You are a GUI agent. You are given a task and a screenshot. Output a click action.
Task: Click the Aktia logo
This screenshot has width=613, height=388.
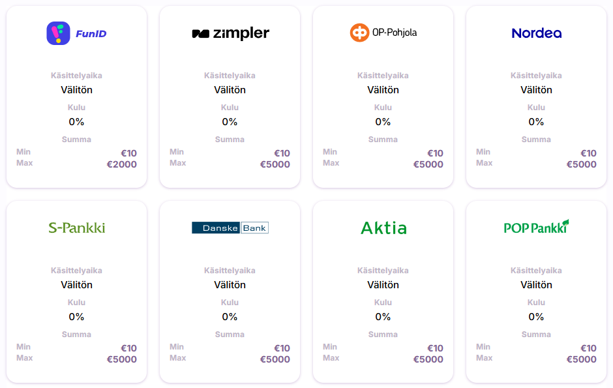point(383,228)
